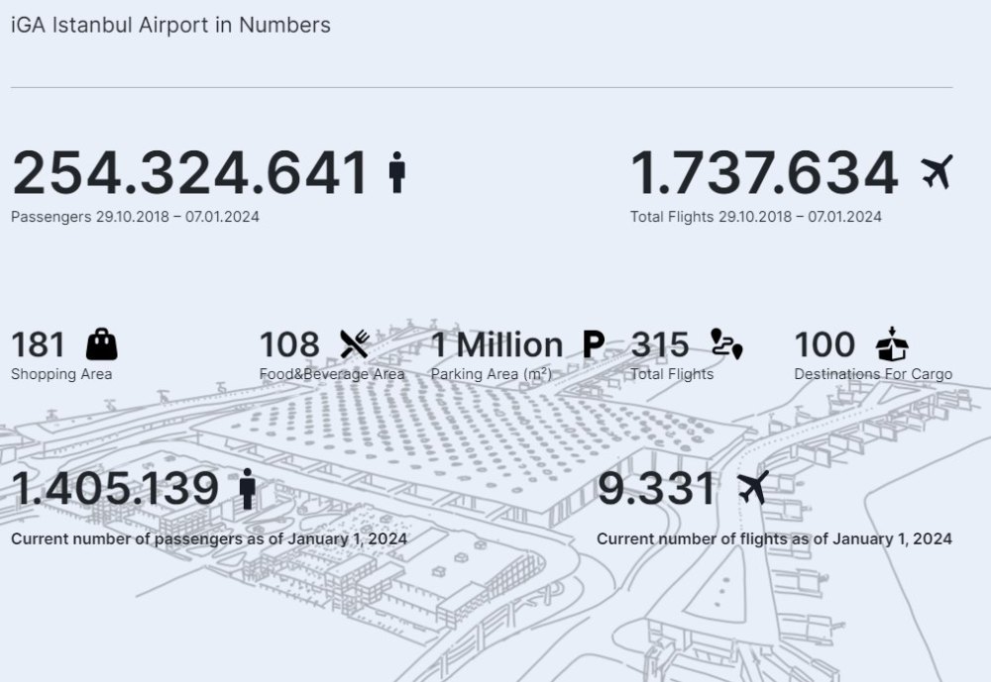Screen dimensions: 991x682
Task: Click the Shopping Area label
Action: [61, 374]
